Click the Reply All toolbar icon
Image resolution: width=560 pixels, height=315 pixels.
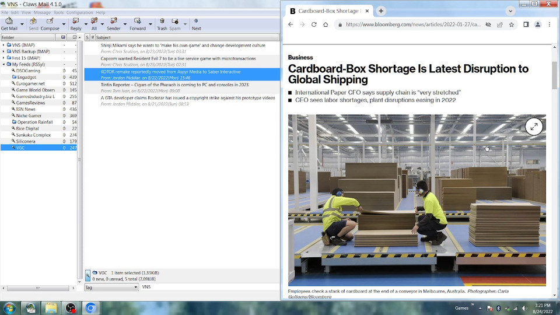[x=94, y=24]
